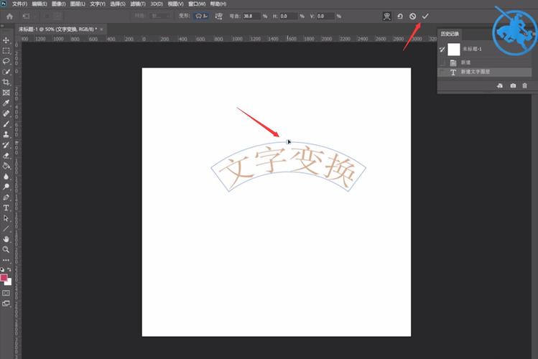
Task: Commit the transform with the checkmark
Action: (425, 16)
